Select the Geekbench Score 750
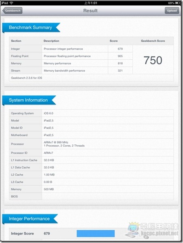 pyautogui.click(x=153, y=60)
